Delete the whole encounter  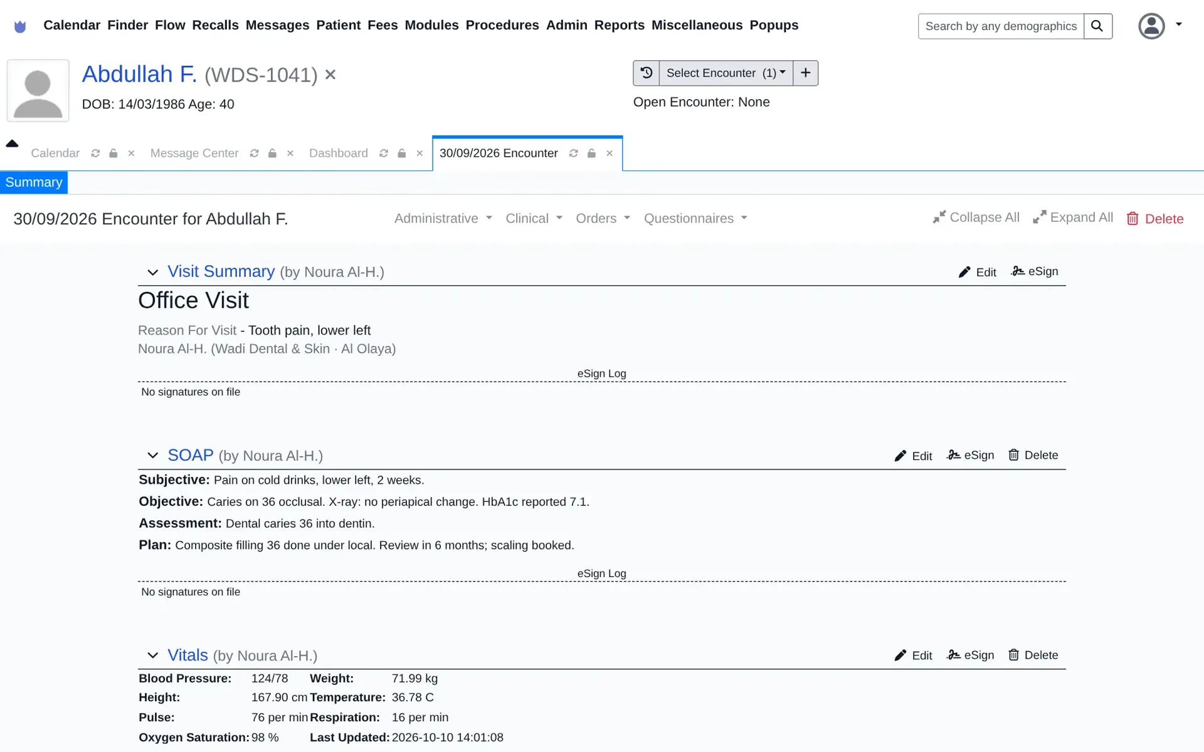pos(1155,219)
